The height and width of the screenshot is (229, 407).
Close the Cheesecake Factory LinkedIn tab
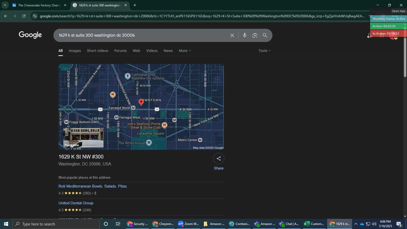click(65, 5)
